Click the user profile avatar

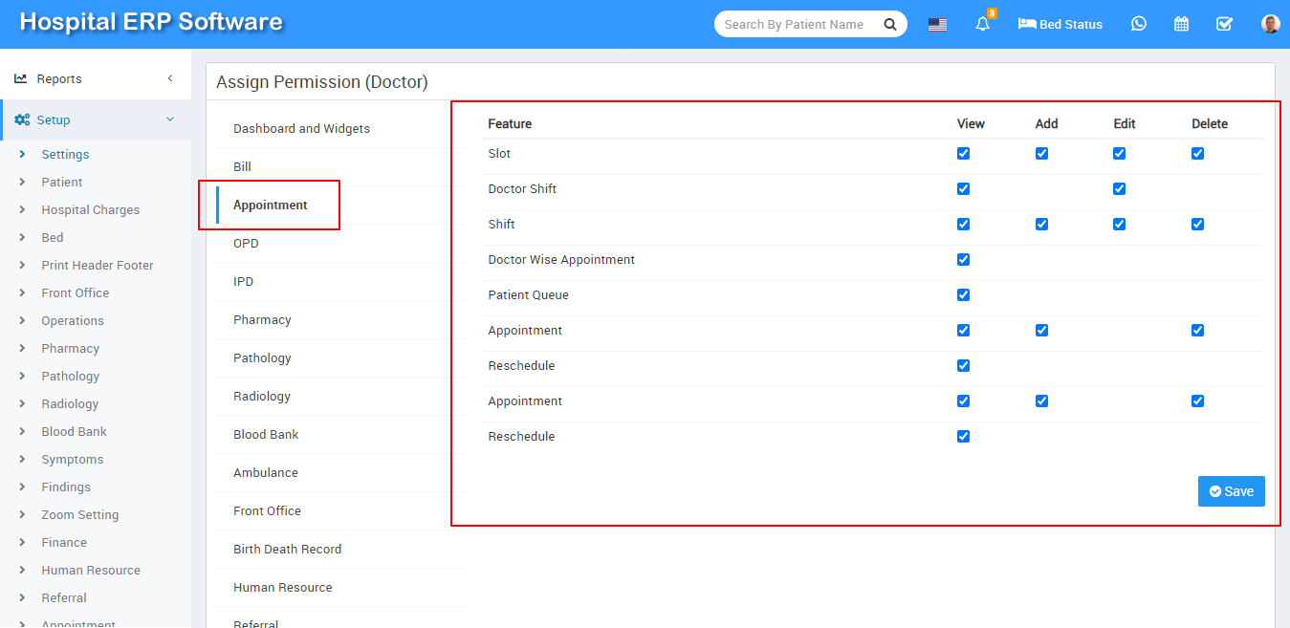tap(1270, 24)
